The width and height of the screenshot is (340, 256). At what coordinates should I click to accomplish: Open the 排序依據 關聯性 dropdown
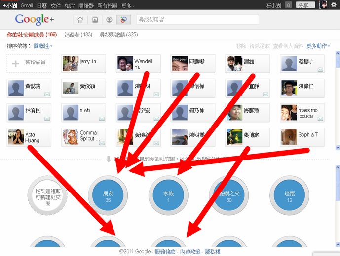click(x=43, y=46)
